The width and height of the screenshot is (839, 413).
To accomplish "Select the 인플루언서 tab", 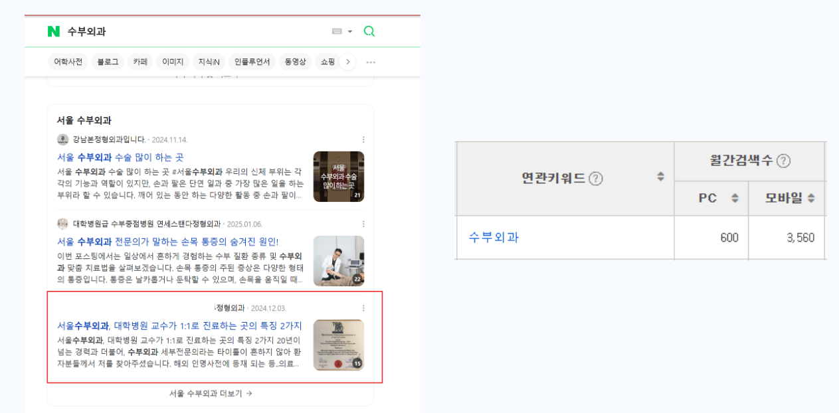I will coord(252,62).
